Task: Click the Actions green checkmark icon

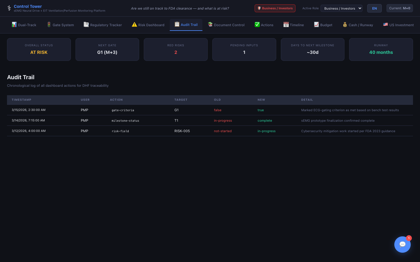Action: pos(257,25)
